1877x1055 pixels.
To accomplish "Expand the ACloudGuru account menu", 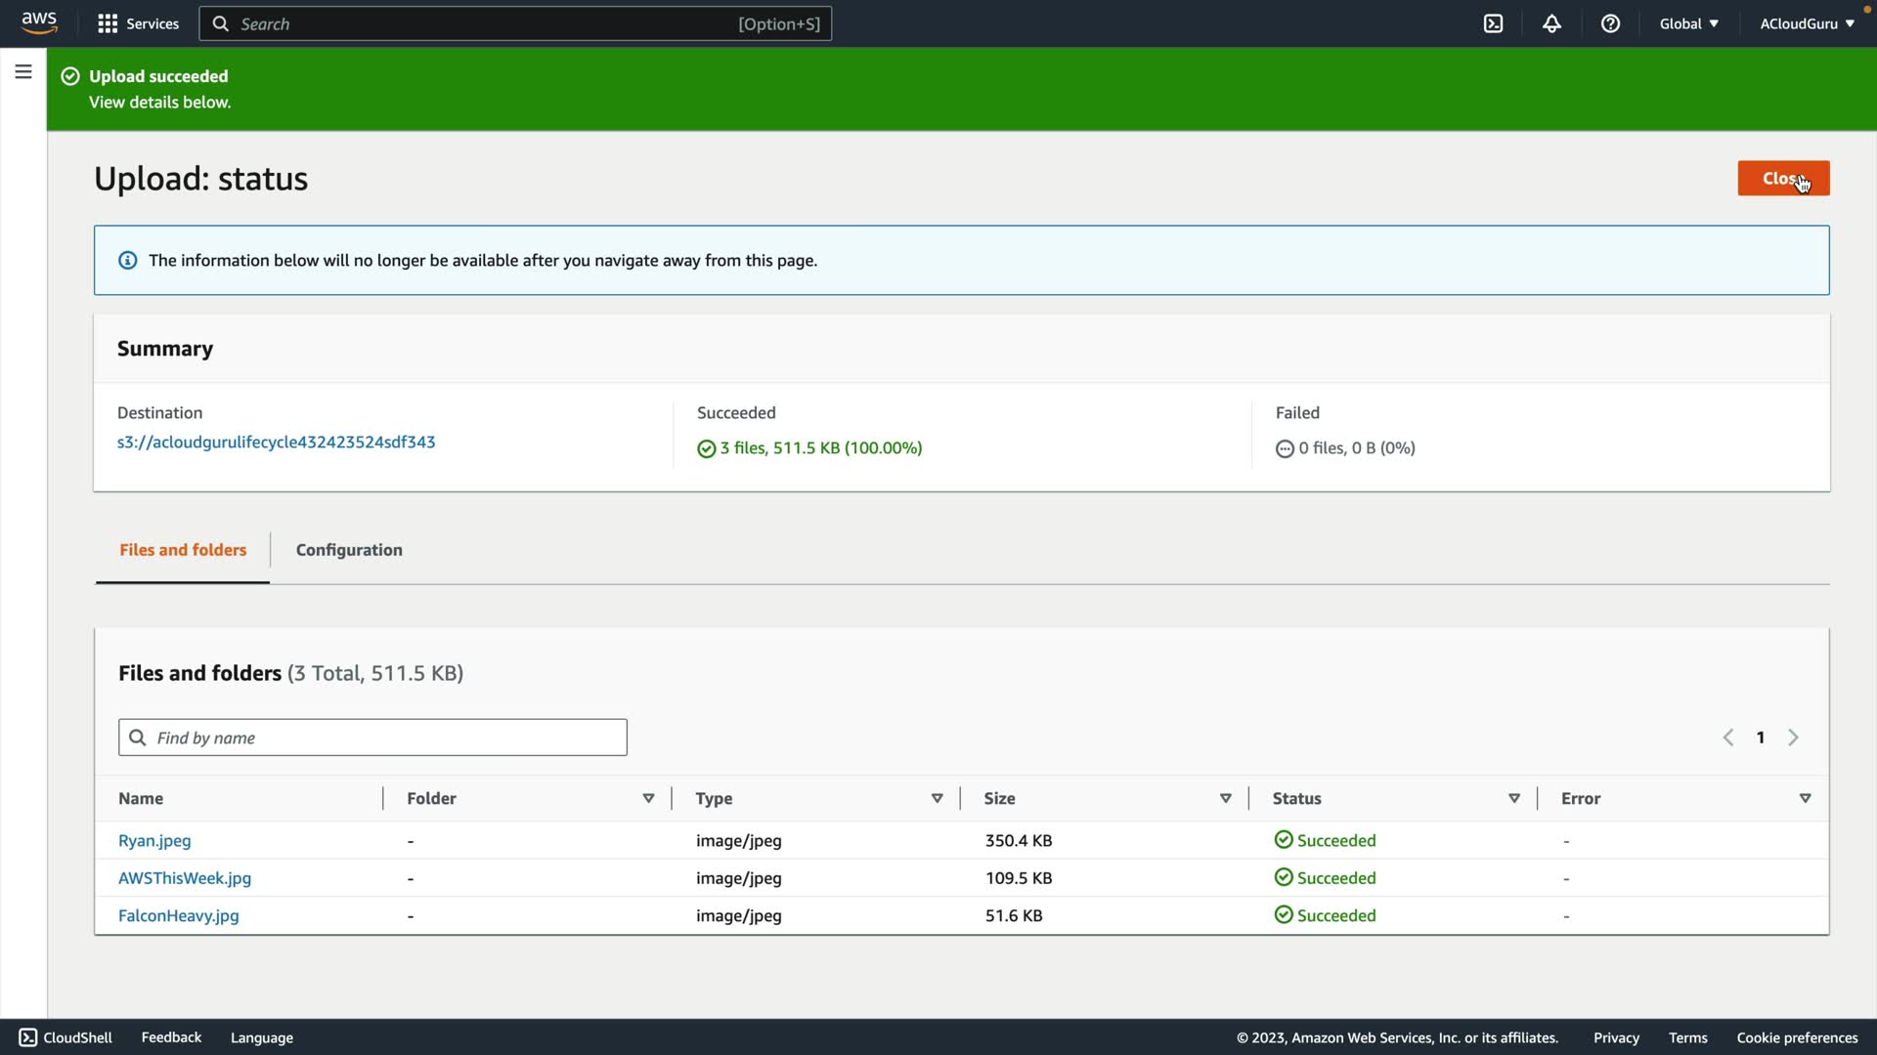I will (1807, 23).
